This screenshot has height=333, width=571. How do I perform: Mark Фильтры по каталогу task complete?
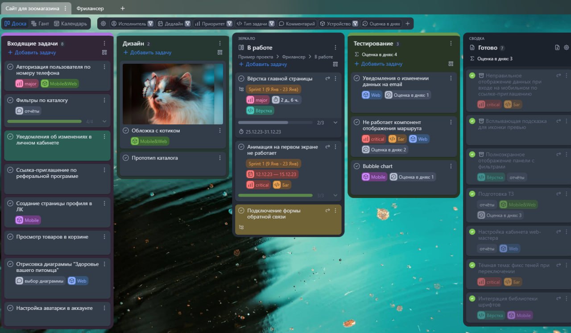coord(10,100)
